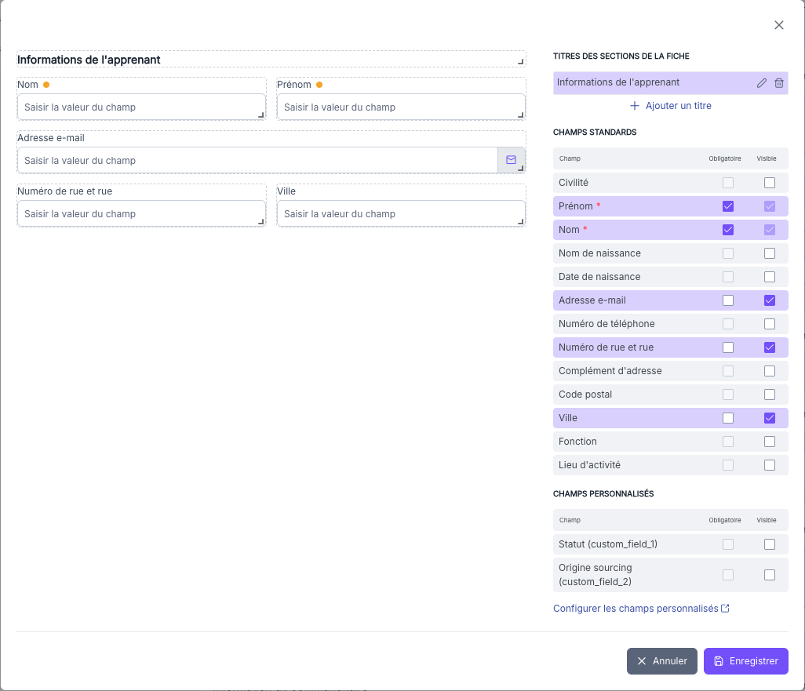
Task: Click the plus icon next to Ajouter un titre
Action: pyautogui.click(x=635, y=106)
